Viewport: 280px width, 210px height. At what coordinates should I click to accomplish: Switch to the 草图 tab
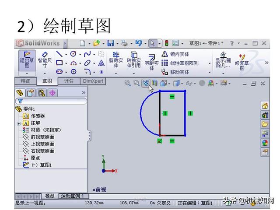(47, 81)
